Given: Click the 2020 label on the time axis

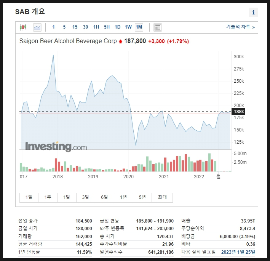Looking at the screenshot, I should (x=128, y=176).
